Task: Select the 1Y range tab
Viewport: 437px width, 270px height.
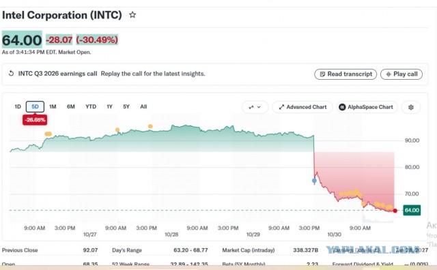Action: pyautogui.click(x=109, y=106)
